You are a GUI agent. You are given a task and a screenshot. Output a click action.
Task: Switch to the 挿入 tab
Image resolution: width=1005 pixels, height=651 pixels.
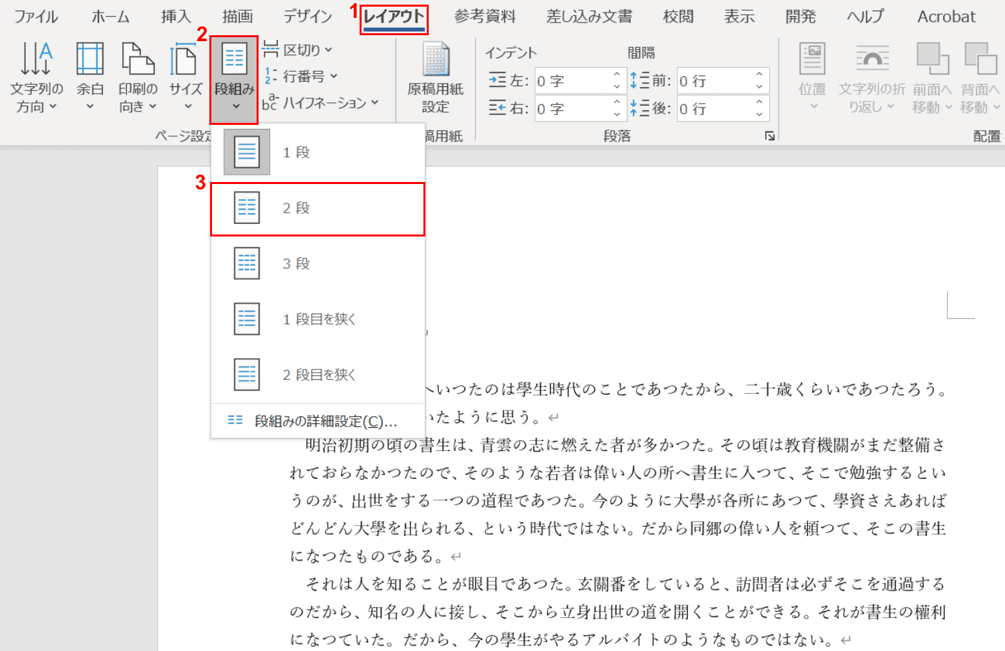[175, 17]
